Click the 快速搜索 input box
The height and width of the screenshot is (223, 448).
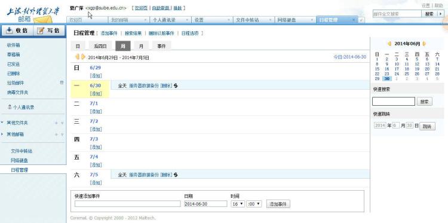[x=394, y=101]
